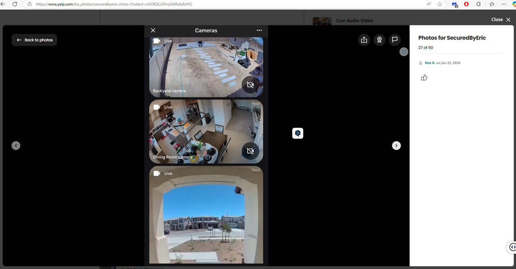Click the red Opera extension icon

[466, 4]
